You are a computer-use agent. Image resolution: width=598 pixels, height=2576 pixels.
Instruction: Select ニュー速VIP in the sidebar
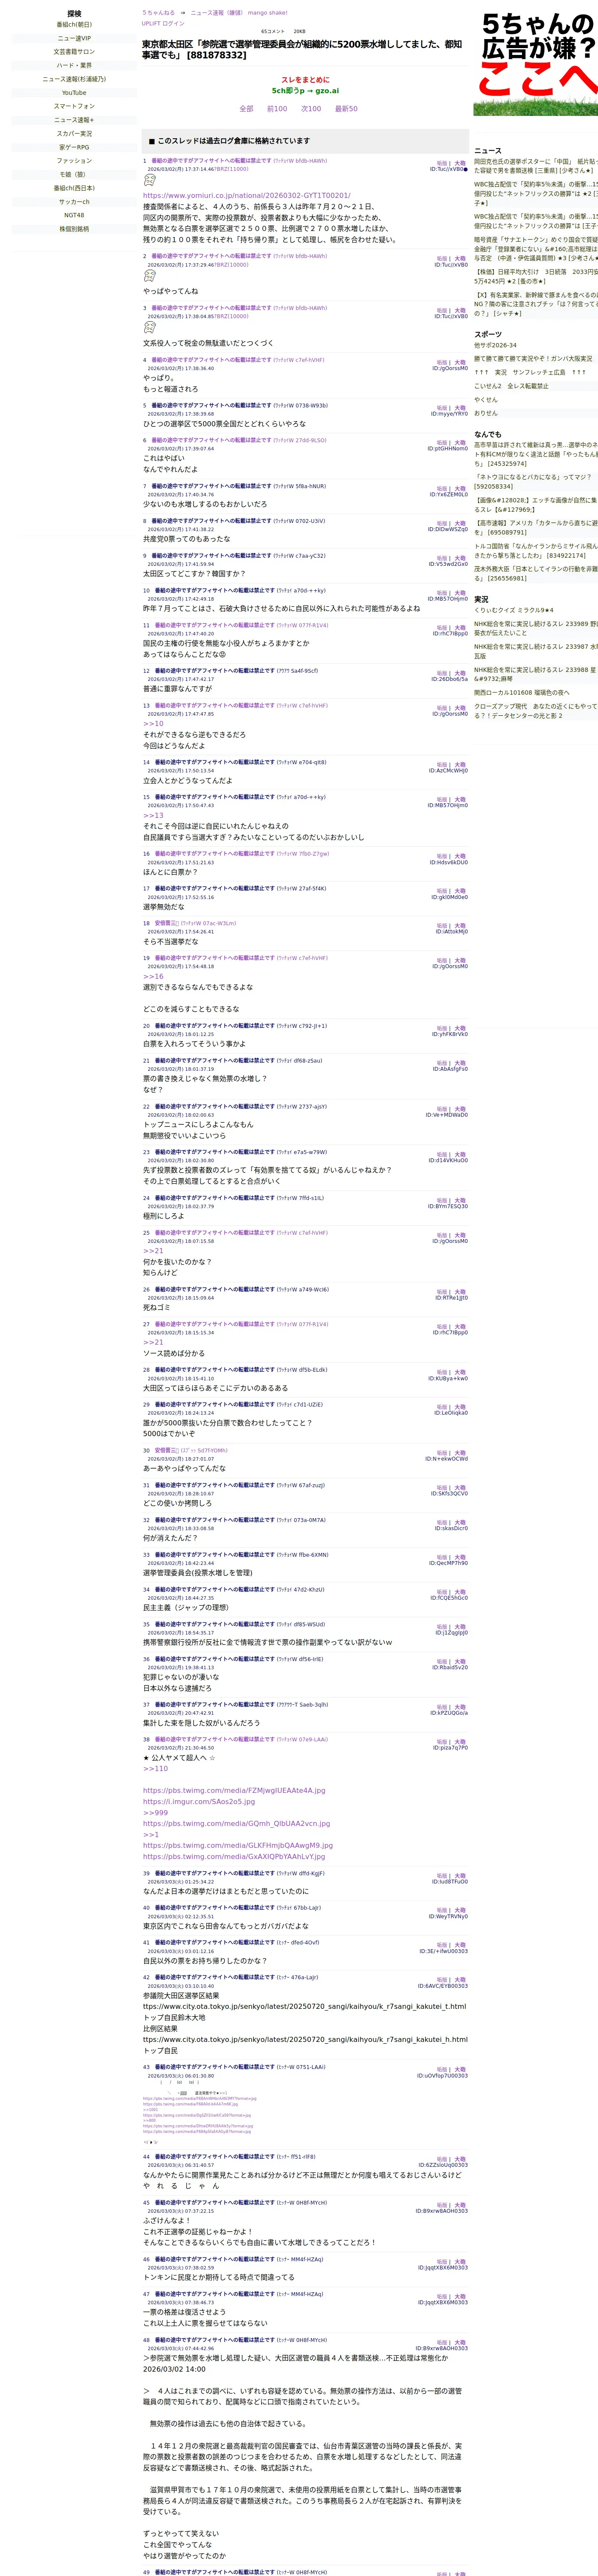[74, 38]
